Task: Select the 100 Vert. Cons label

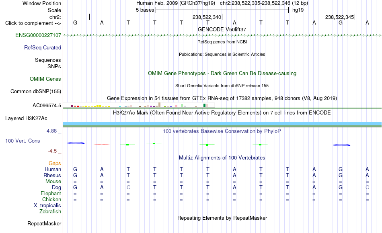Action: click(23, 141)
